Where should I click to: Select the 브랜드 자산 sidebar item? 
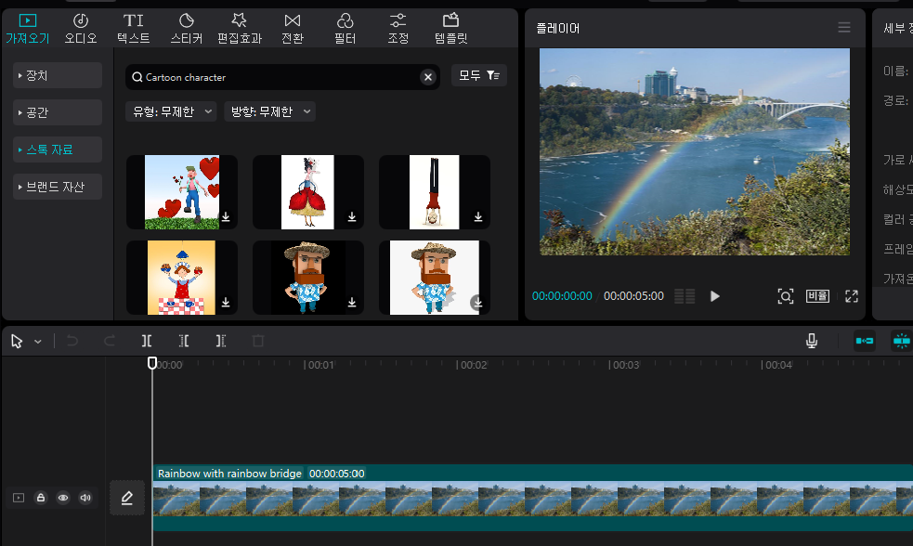pyautogui.click(x=57, y=187)
